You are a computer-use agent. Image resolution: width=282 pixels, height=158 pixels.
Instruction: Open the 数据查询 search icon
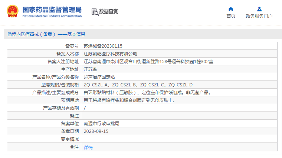pyautogui.click(x=95, y=12)
